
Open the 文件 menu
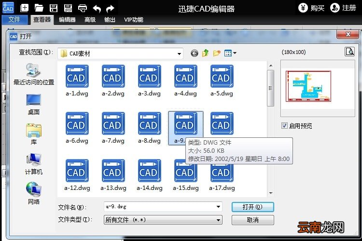pos(14,20)
